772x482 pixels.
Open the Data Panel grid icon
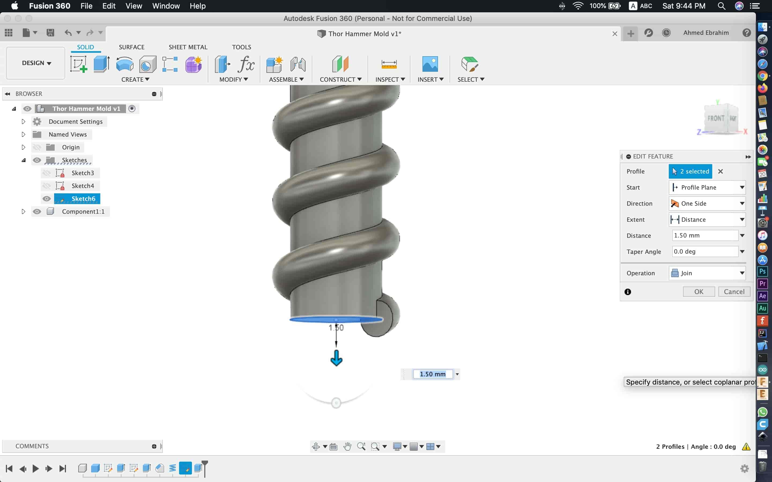(x=9, y=32)
